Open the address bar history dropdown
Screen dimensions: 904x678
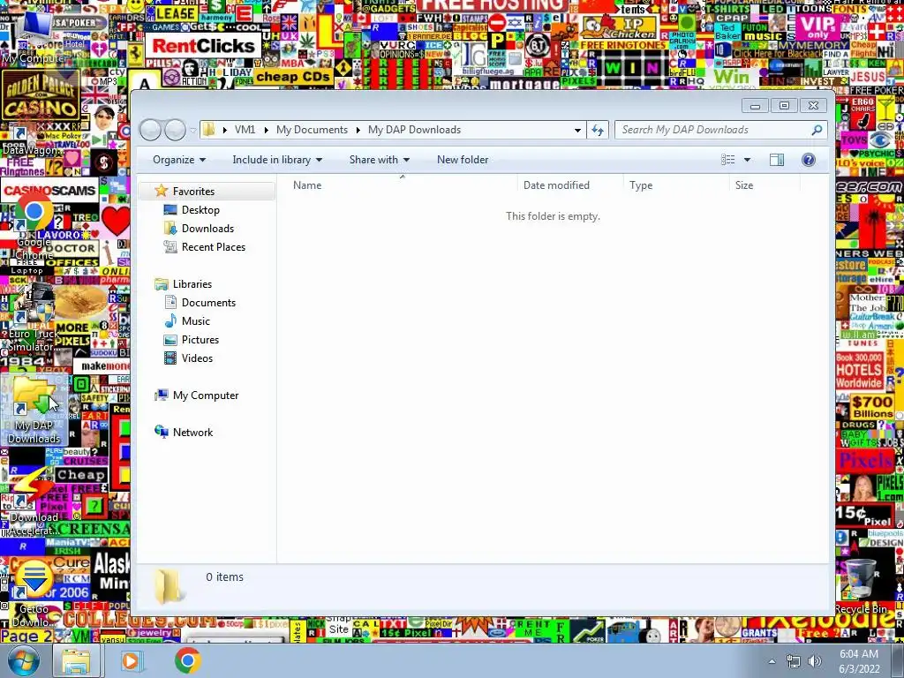click(x=577, y=131)
